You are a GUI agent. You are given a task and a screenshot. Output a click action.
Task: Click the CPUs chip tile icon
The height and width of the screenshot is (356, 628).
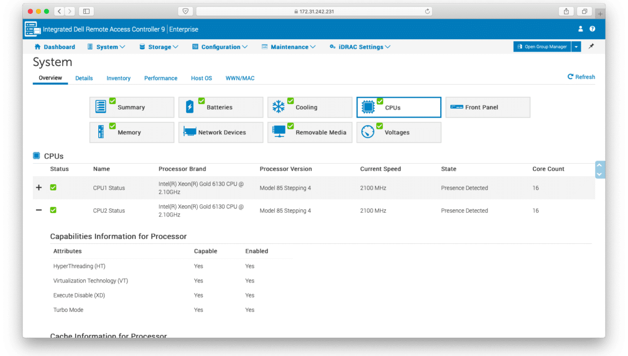(368, 107)
